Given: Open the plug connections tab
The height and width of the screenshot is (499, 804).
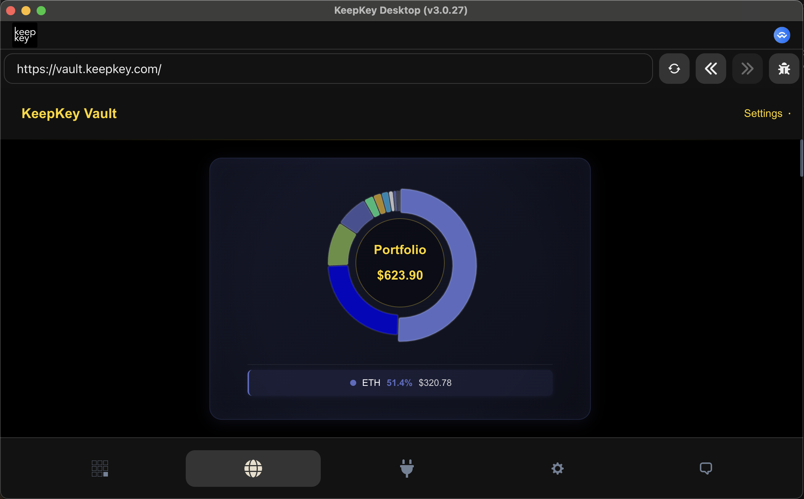Looking at the screenshot, I should [407, 469].
